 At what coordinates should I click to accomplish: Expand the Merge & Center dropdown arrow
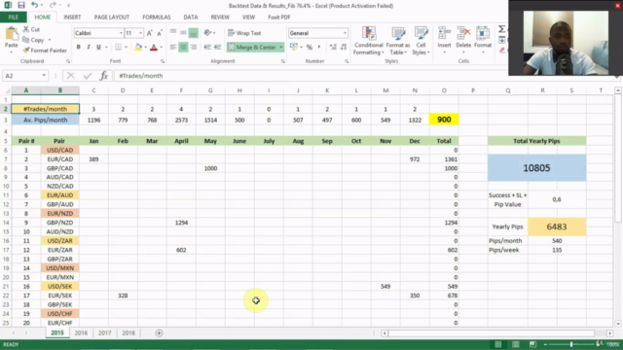coord(281,48)
